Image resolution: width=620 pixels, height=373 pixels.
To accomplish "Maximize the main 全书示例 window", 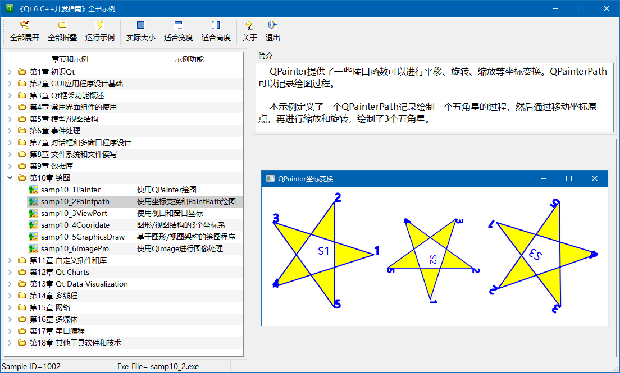I will 581,8.
